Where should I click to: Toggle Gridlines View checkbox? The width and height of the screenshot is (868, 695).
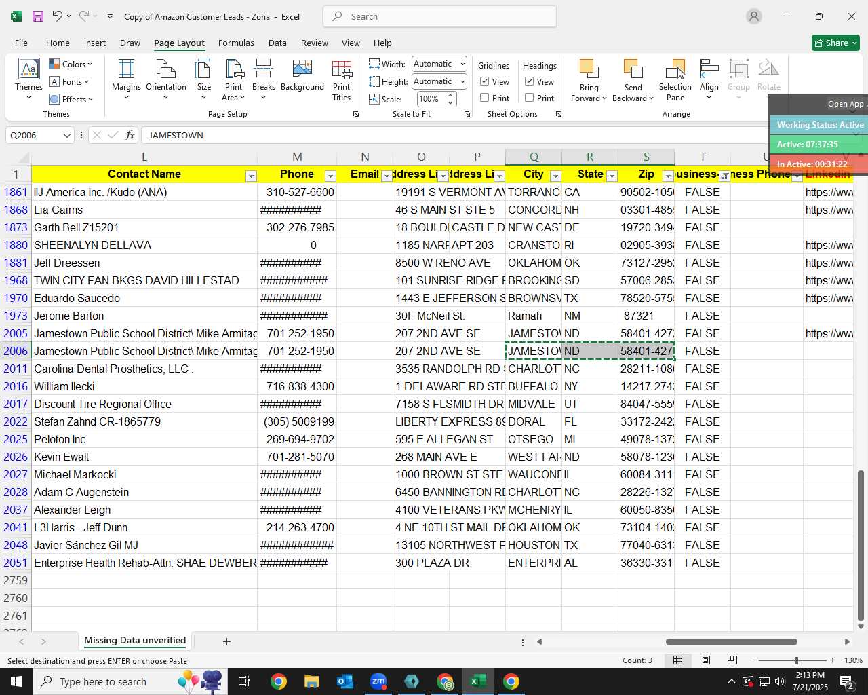tap(485, 81)
